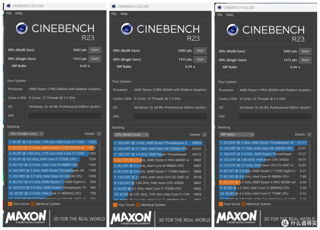Start Single Core test in middle window
The width and height of the screenshot is (320, 230).
tap(200, 59)
